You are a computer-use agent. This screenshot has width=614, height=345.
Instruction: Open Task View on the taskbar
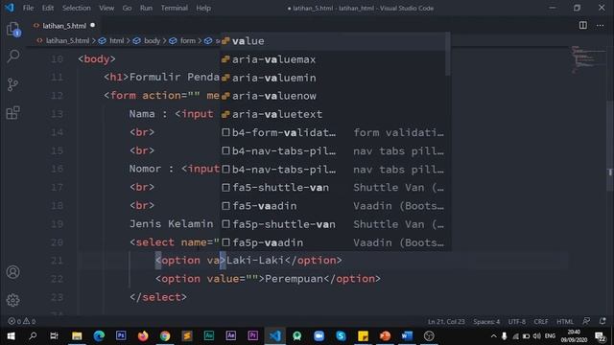[55, 336]
